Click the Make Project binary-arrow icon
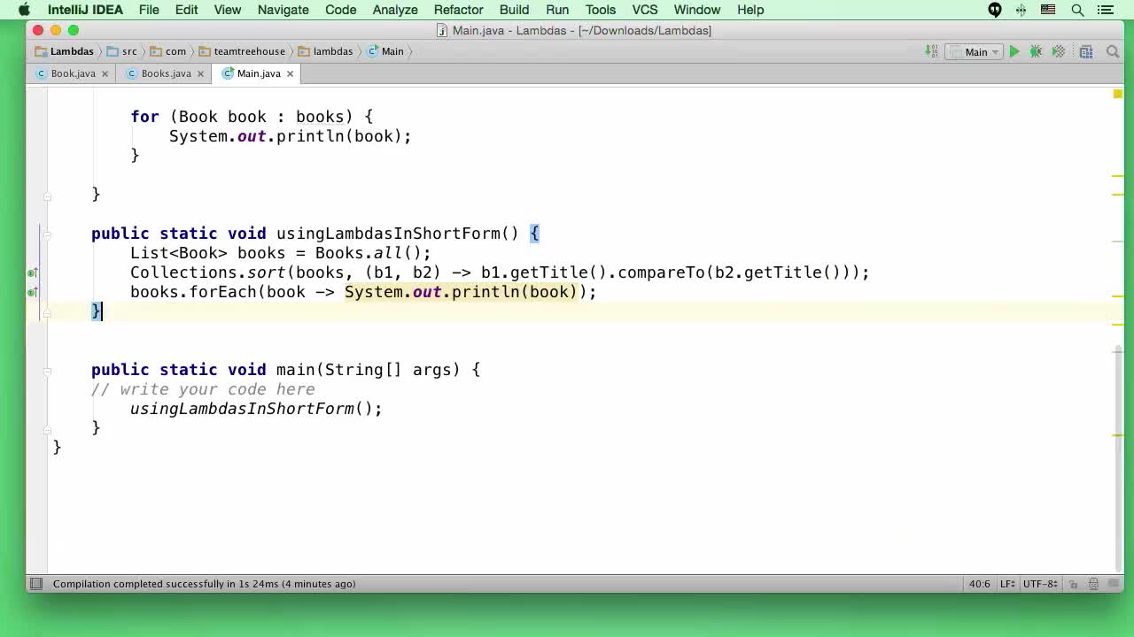The width and height of the screenshot is (1134, 637). pos(931,51)
